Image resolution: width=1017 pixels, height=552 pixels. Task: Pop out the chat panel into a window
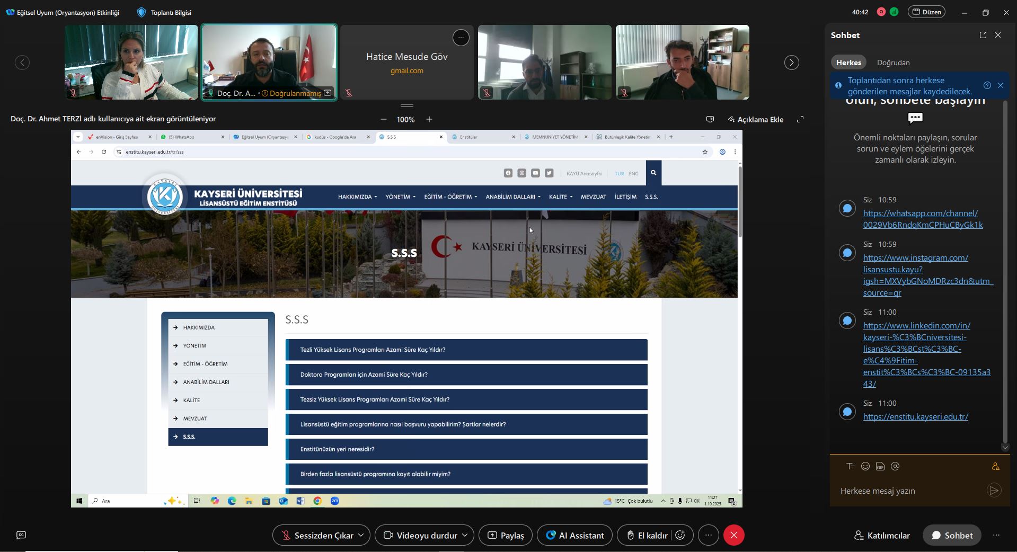pos(983,35)
